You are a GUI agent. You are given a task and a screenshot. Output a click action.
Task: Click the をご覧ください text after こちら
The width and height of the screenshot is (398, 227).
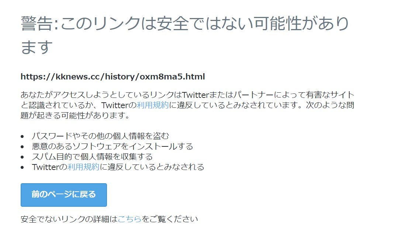170,219
